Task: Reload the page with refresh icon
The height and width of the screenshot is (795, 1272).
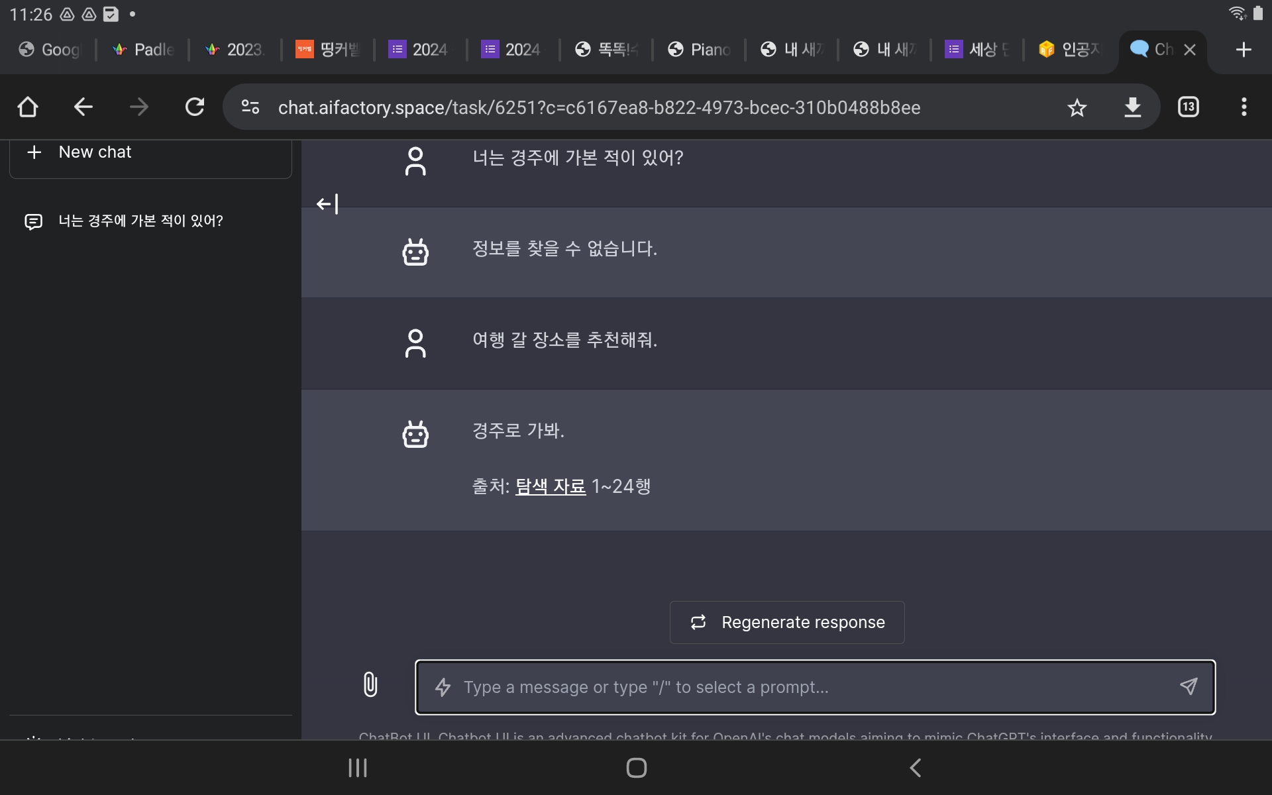Action: 195,107
